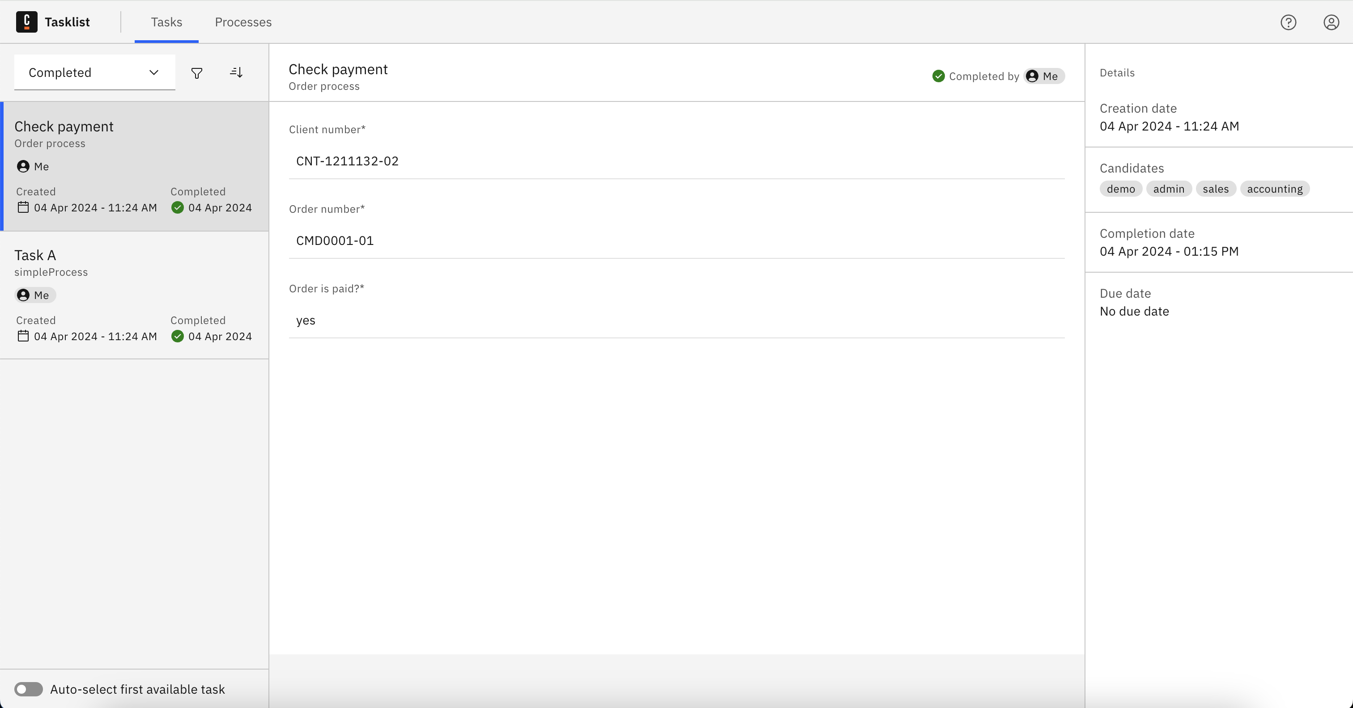This screenshot has height=708, width=1353.
Task: Click the Completed by Me badge
Action: point(997,76)
